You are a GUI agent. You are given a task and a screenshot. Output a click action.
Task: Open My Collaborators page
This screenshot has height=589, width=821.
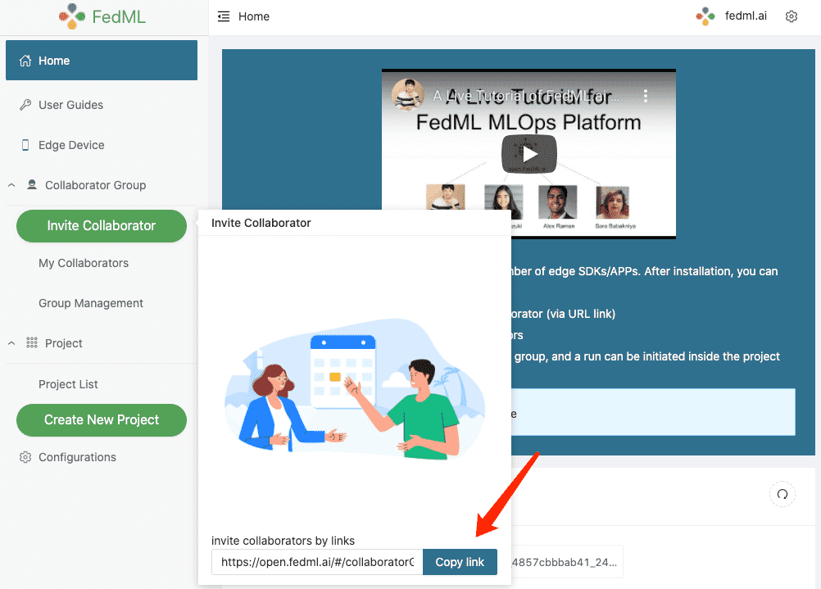pos(84,263)
